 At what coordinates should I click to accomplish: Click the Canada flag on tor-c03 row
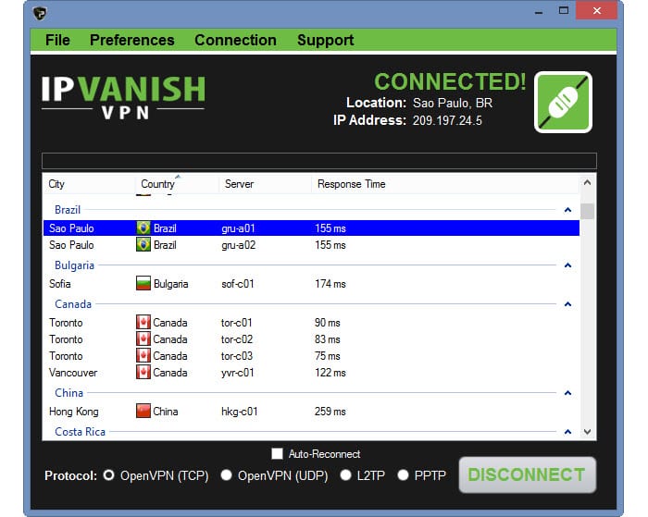pyautogui.click(x=143, y=355)
